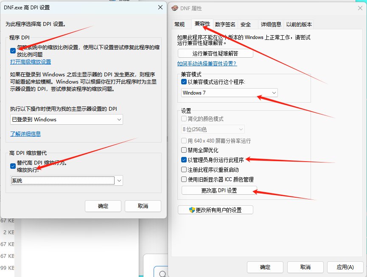Viewport: 367px width, 277px height.
Task: Click 应用(A) button
Action: (x=345, y=267)
